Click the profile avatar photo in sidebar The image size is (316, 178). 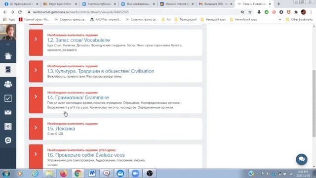[8, 32]
